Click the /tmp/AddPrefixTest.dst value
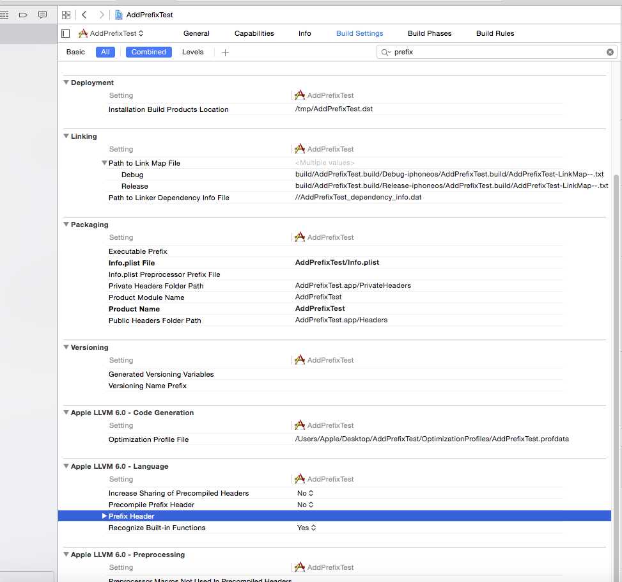Screen dimensions: 622x582 334,109
